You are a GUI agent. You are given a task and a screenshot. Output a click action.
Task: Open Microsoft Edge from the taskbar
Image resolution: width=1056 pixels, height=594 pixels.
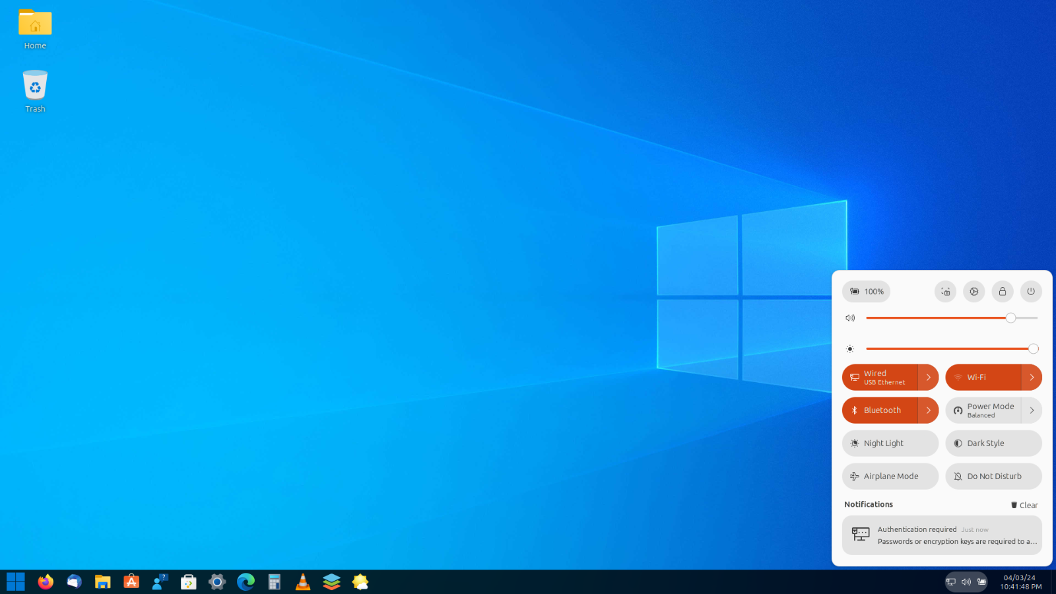click(x=246, y=581)
